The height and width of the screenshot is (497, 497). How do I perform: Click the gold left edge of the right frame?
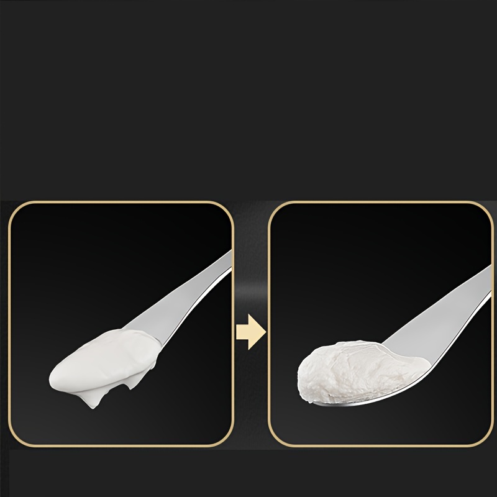point(270,324)
